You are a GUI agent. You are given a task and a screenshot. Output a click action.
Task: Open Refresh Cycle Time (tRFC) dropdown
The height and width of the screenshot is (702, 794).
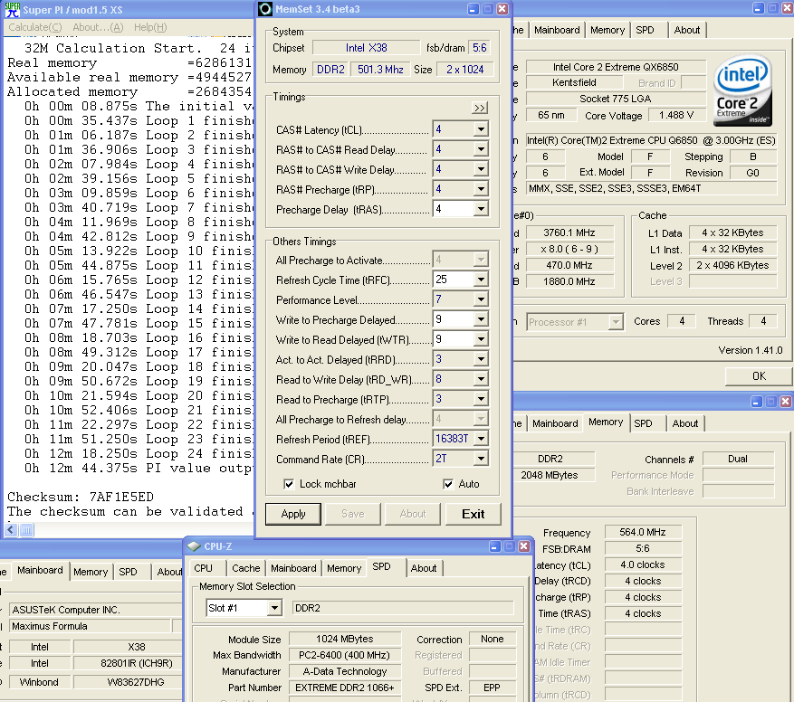tap(481, 280)
